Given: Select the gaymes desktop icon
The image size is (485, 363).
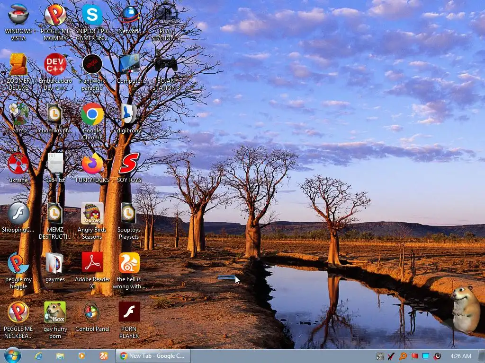Looking at the screenshot, I should point(55,267).
